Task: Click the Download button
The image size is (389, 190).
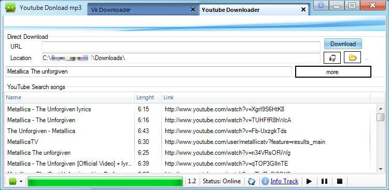Action: point(343,44)
